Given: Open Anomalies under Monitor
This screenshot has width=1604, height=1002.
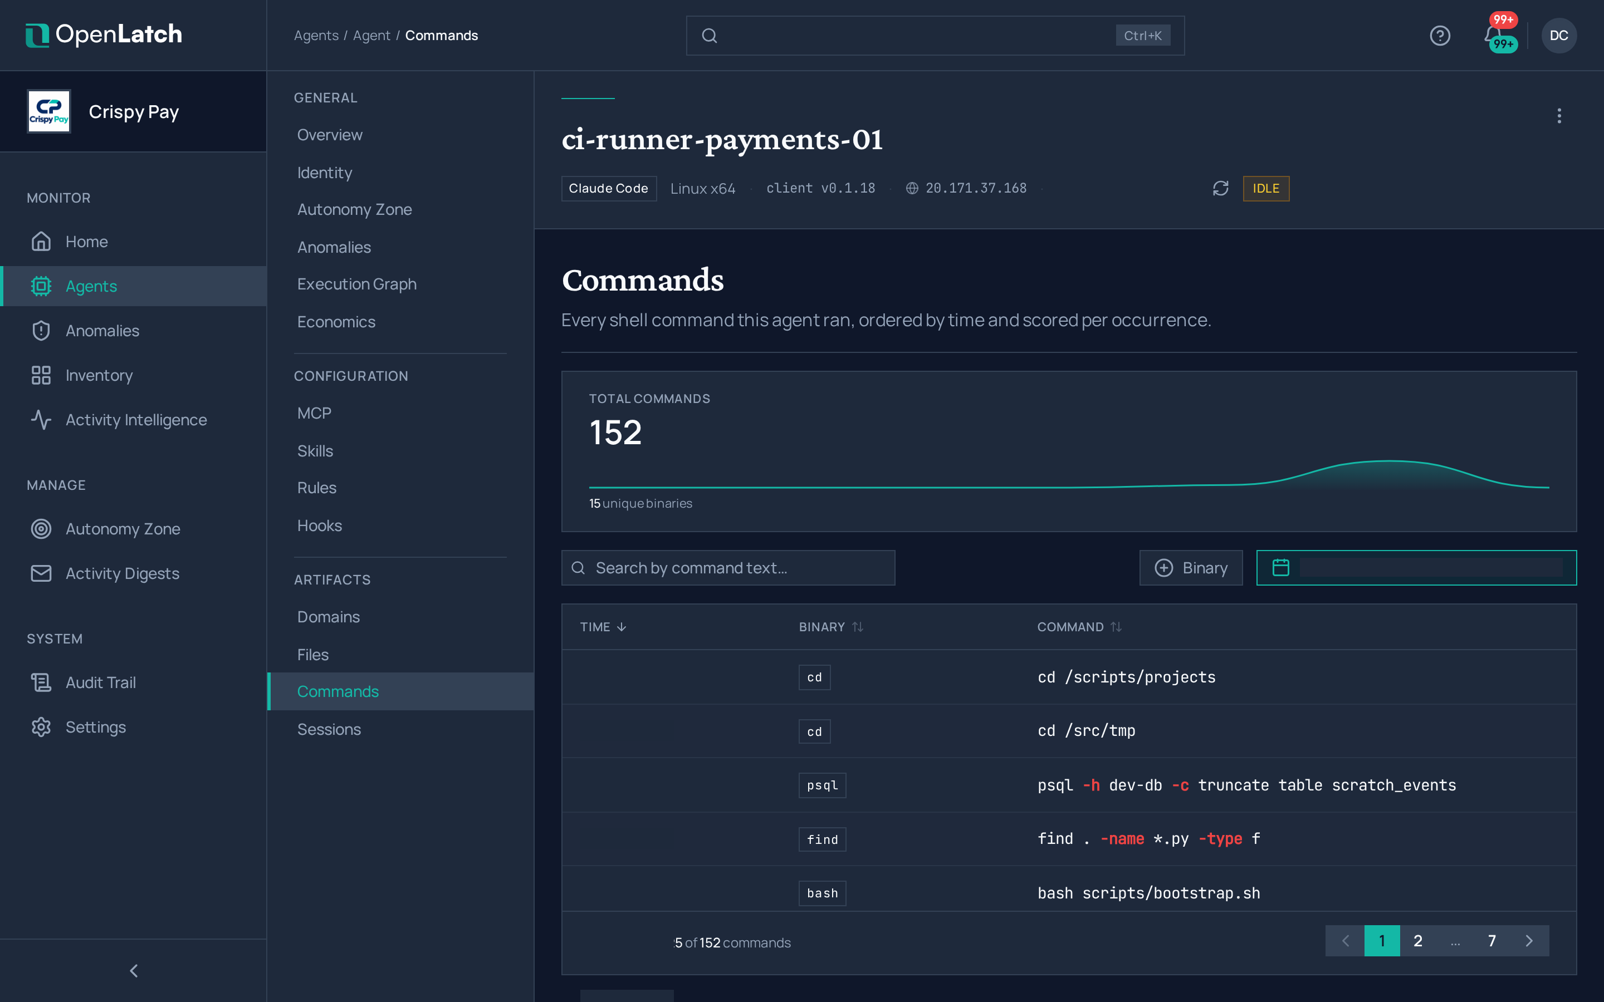Looking at the screenshot, I should tap(133, 331).
